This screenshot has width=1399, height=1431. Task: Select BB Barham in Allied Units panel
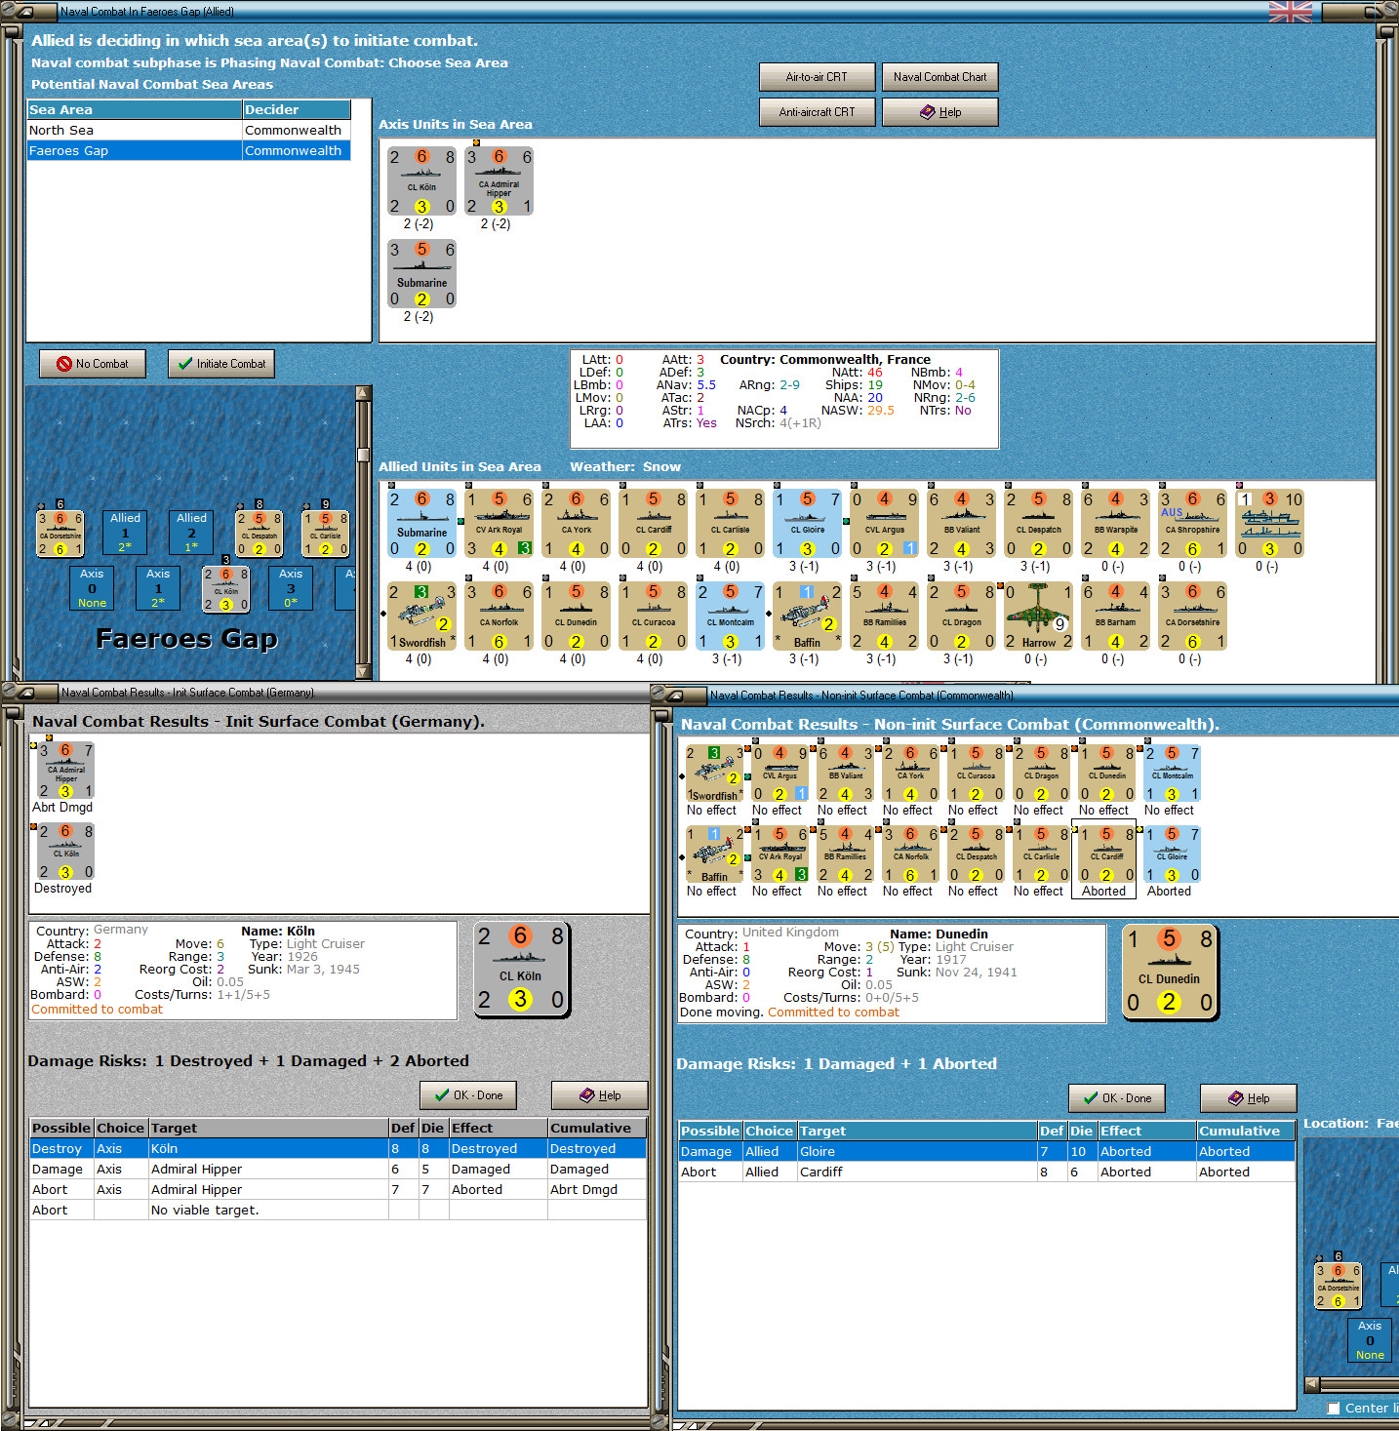pos(1115,616)
